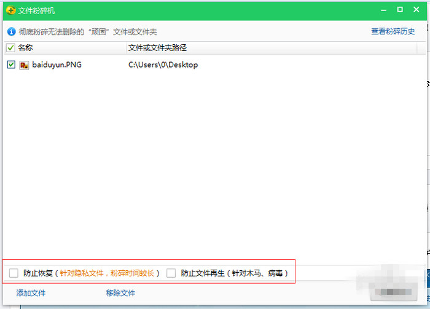Uncheck the baiduyun.PNG checkbox
Viewport: 430px width, 309px height.
coord(11,65)
